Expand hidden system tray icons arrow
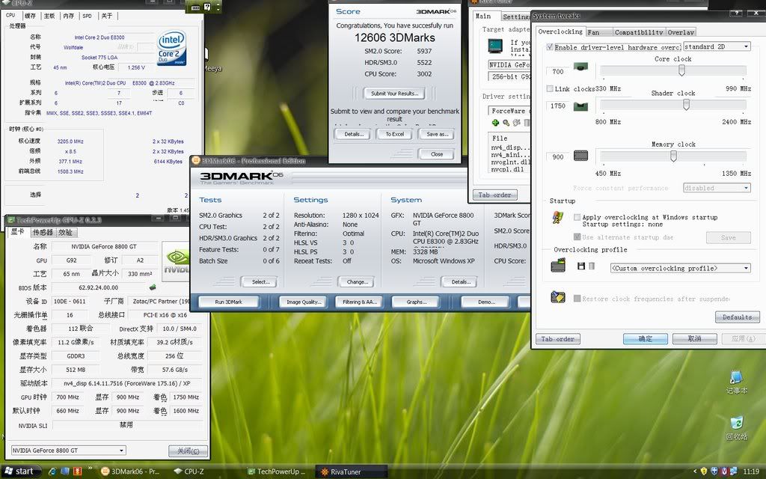This screenshot has width=766, height=479. click(694, 472)
